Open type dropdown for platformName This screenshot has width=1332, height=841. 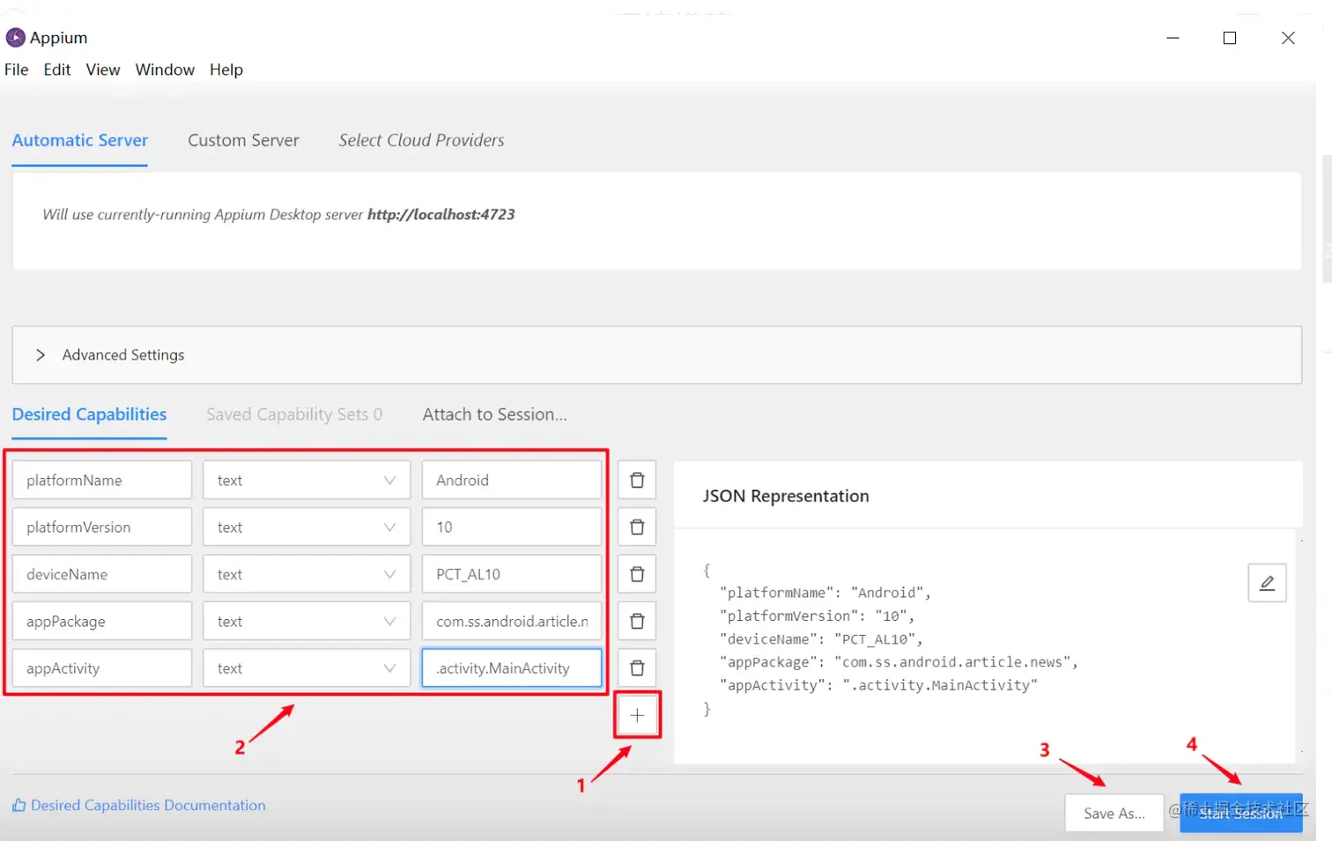[x=307, y=480]
